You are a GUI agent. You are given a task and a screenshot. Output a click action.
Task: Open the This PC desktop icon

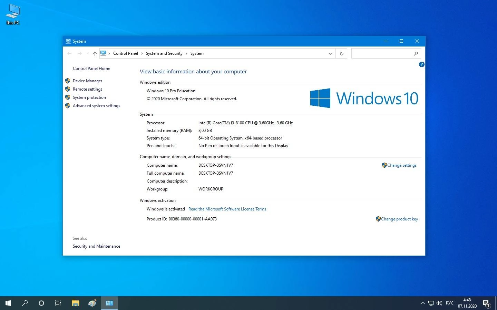[13, 14]
